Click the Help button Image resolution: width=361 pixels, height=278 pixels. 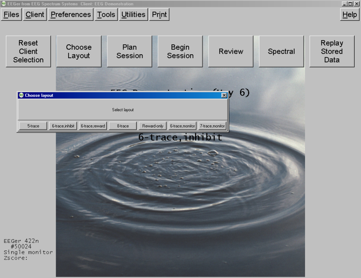click(349, 14)
